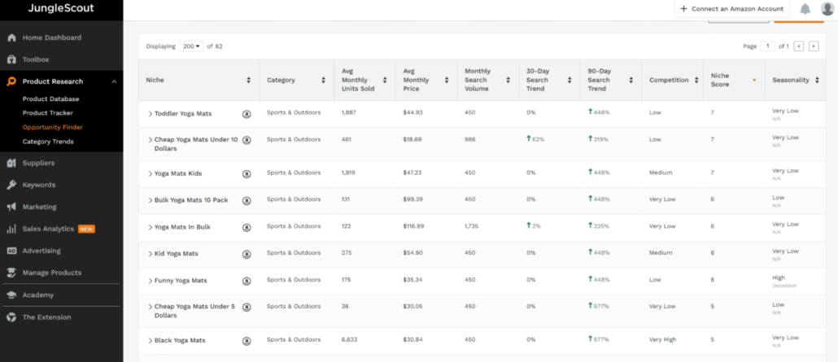
Task: Collapse the Product Research menu
Action: (x=114, y=81)
